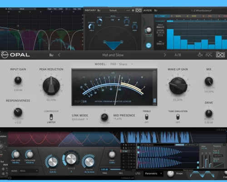Click the Rotary Width knob
The image size is (227, 182).
[x=99, y=21]
